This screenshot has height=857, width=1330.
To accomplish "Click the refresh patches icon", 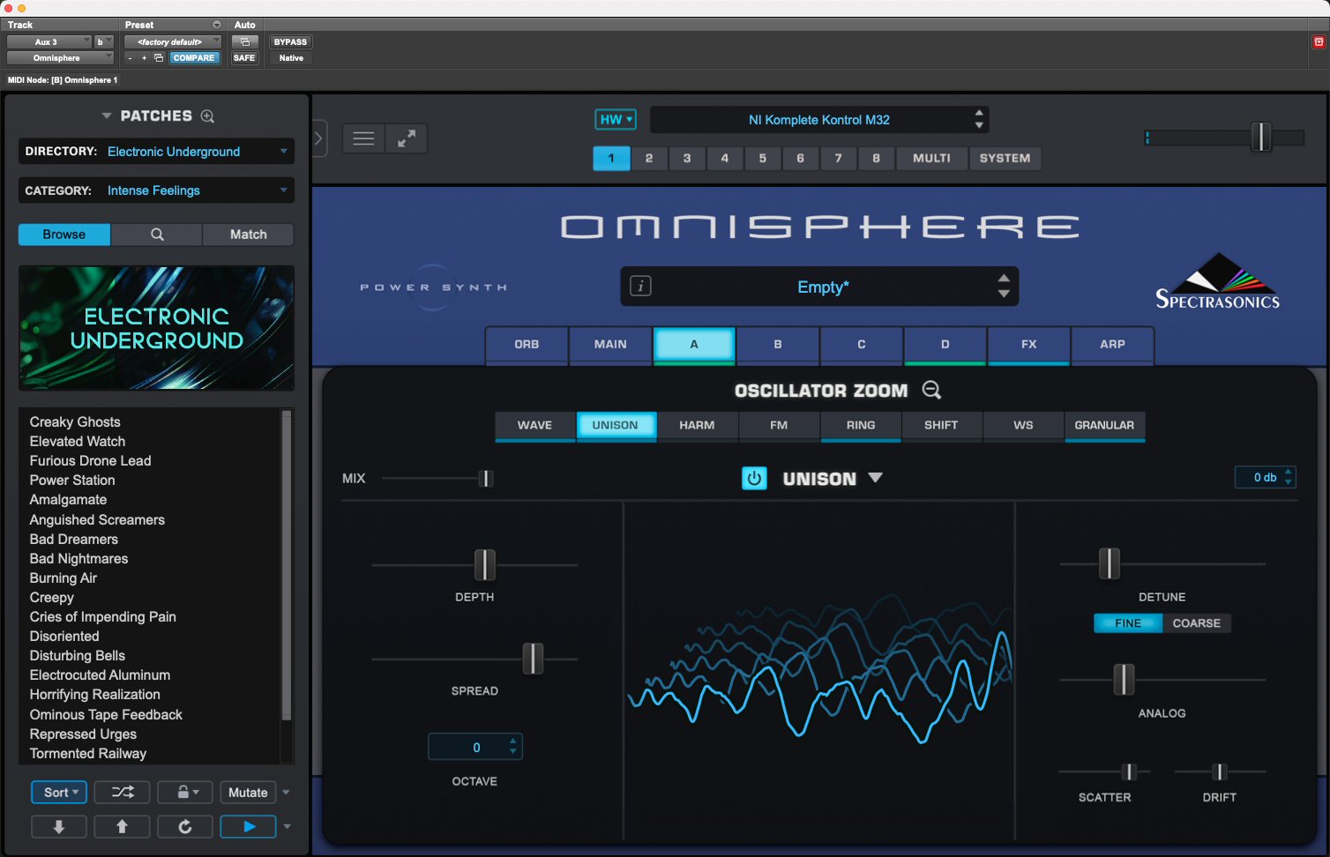I will 185,826.
